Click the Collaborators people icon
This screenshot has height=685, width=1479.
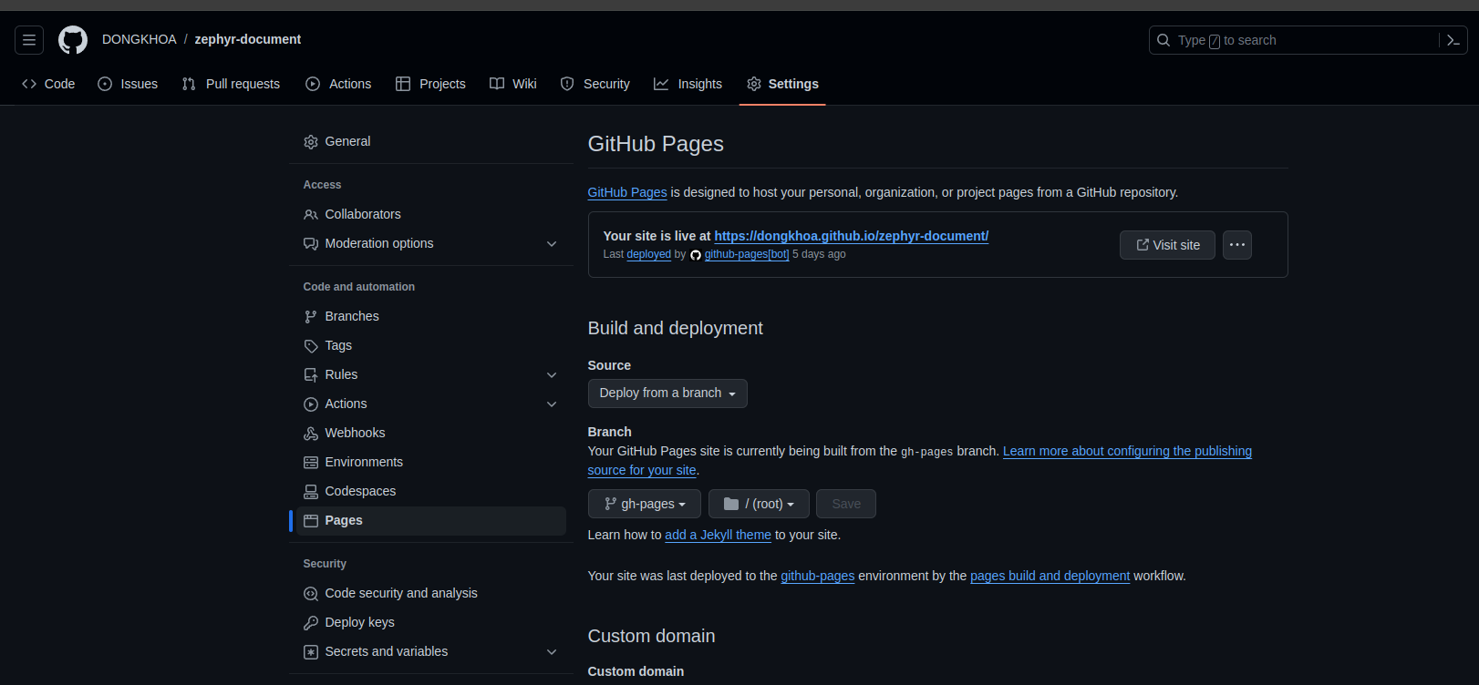tap(311, 215)
